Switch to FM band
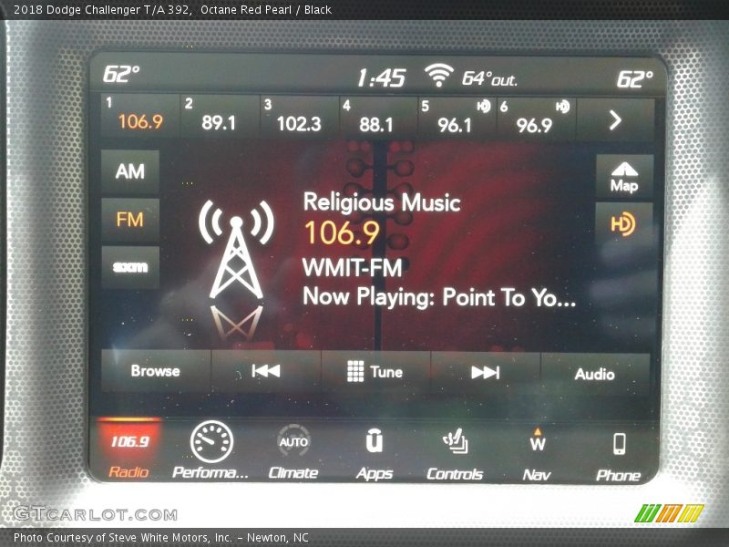This screenshot has width=729, height=547. pos(130,220)
